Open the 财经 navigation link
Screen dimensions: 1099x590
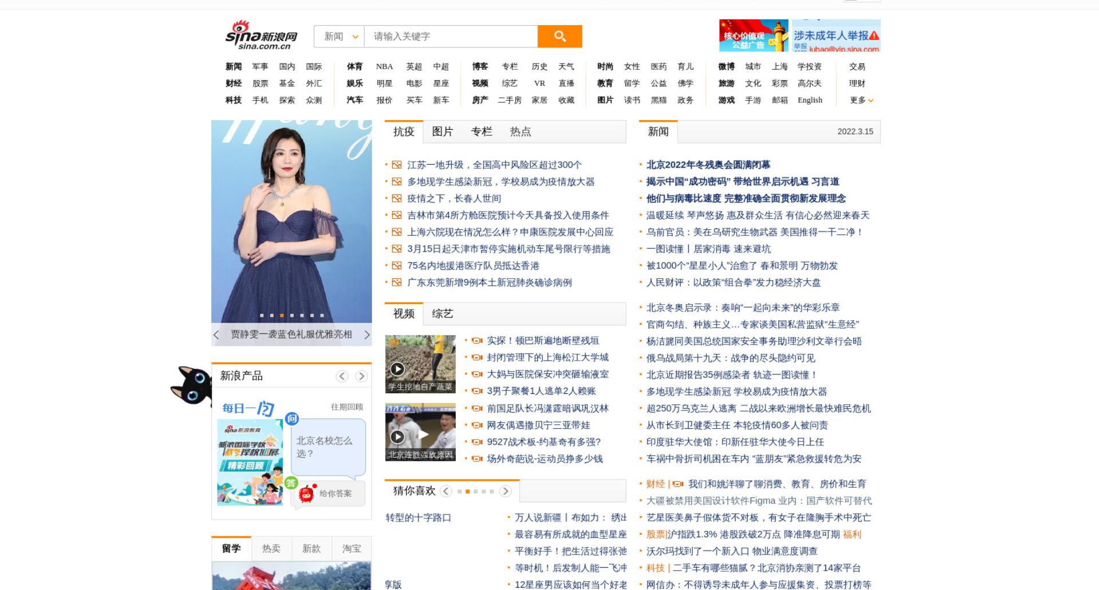coord(234,83)
